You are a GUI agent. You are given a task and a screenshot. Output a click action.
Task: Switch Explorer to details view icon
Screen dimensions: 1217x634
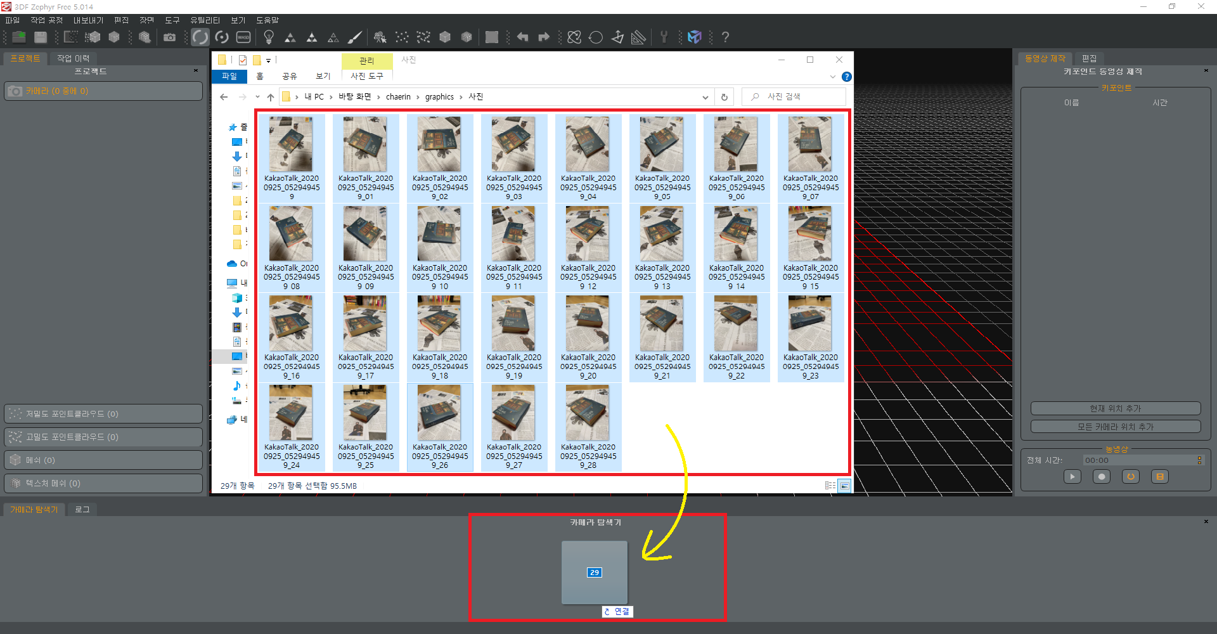coord(830,486)
